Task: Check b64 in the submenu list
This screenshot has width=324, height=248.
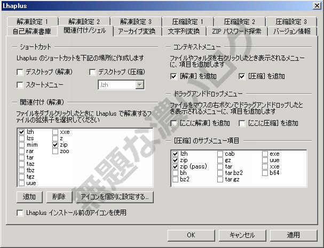Action: (265, 173)
